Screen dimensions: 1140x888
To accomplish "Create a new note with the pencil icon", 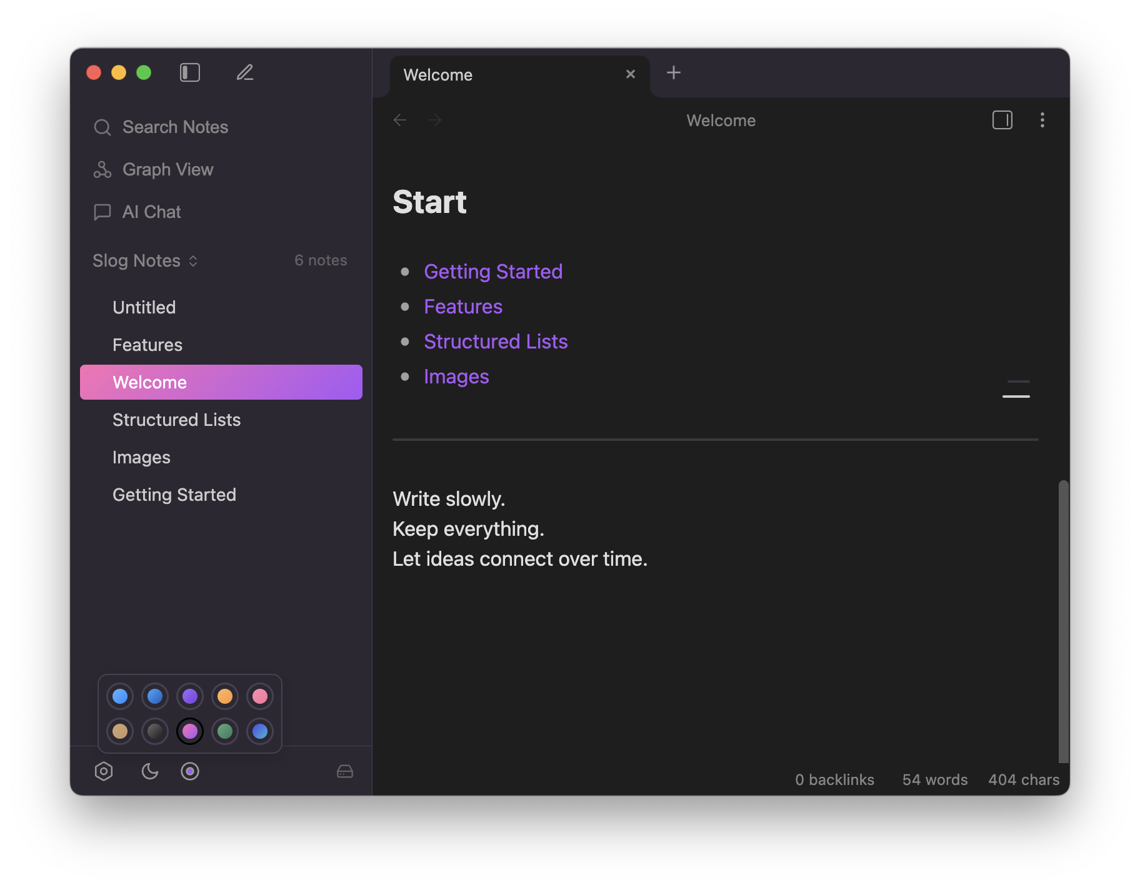I will pyautogui.click(x=244, y=72).
